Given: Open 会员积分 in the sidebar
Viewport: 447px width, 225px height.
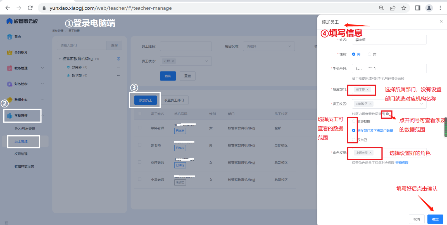Looking at the screenshot, I should point(21,52).
